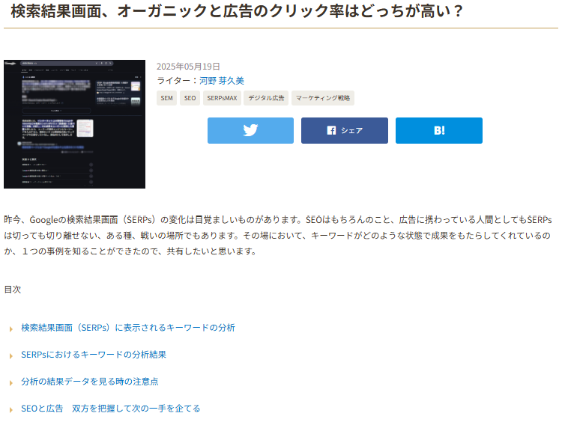562x431 pixels.
Task: Share the article on Twitter
Action: (250, 130)
